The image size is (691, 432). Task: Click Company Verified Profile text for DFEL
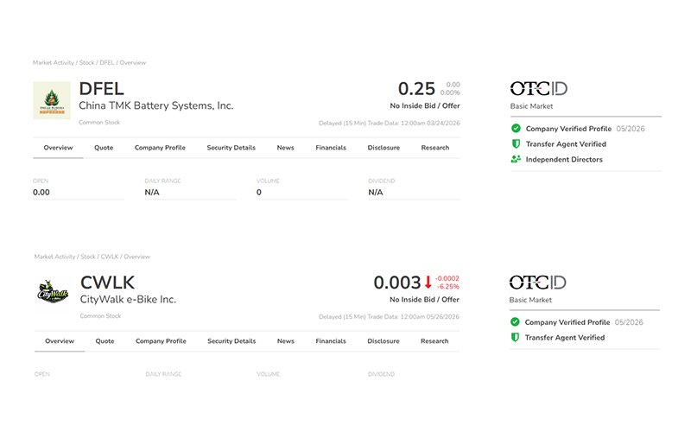point(568,129)
